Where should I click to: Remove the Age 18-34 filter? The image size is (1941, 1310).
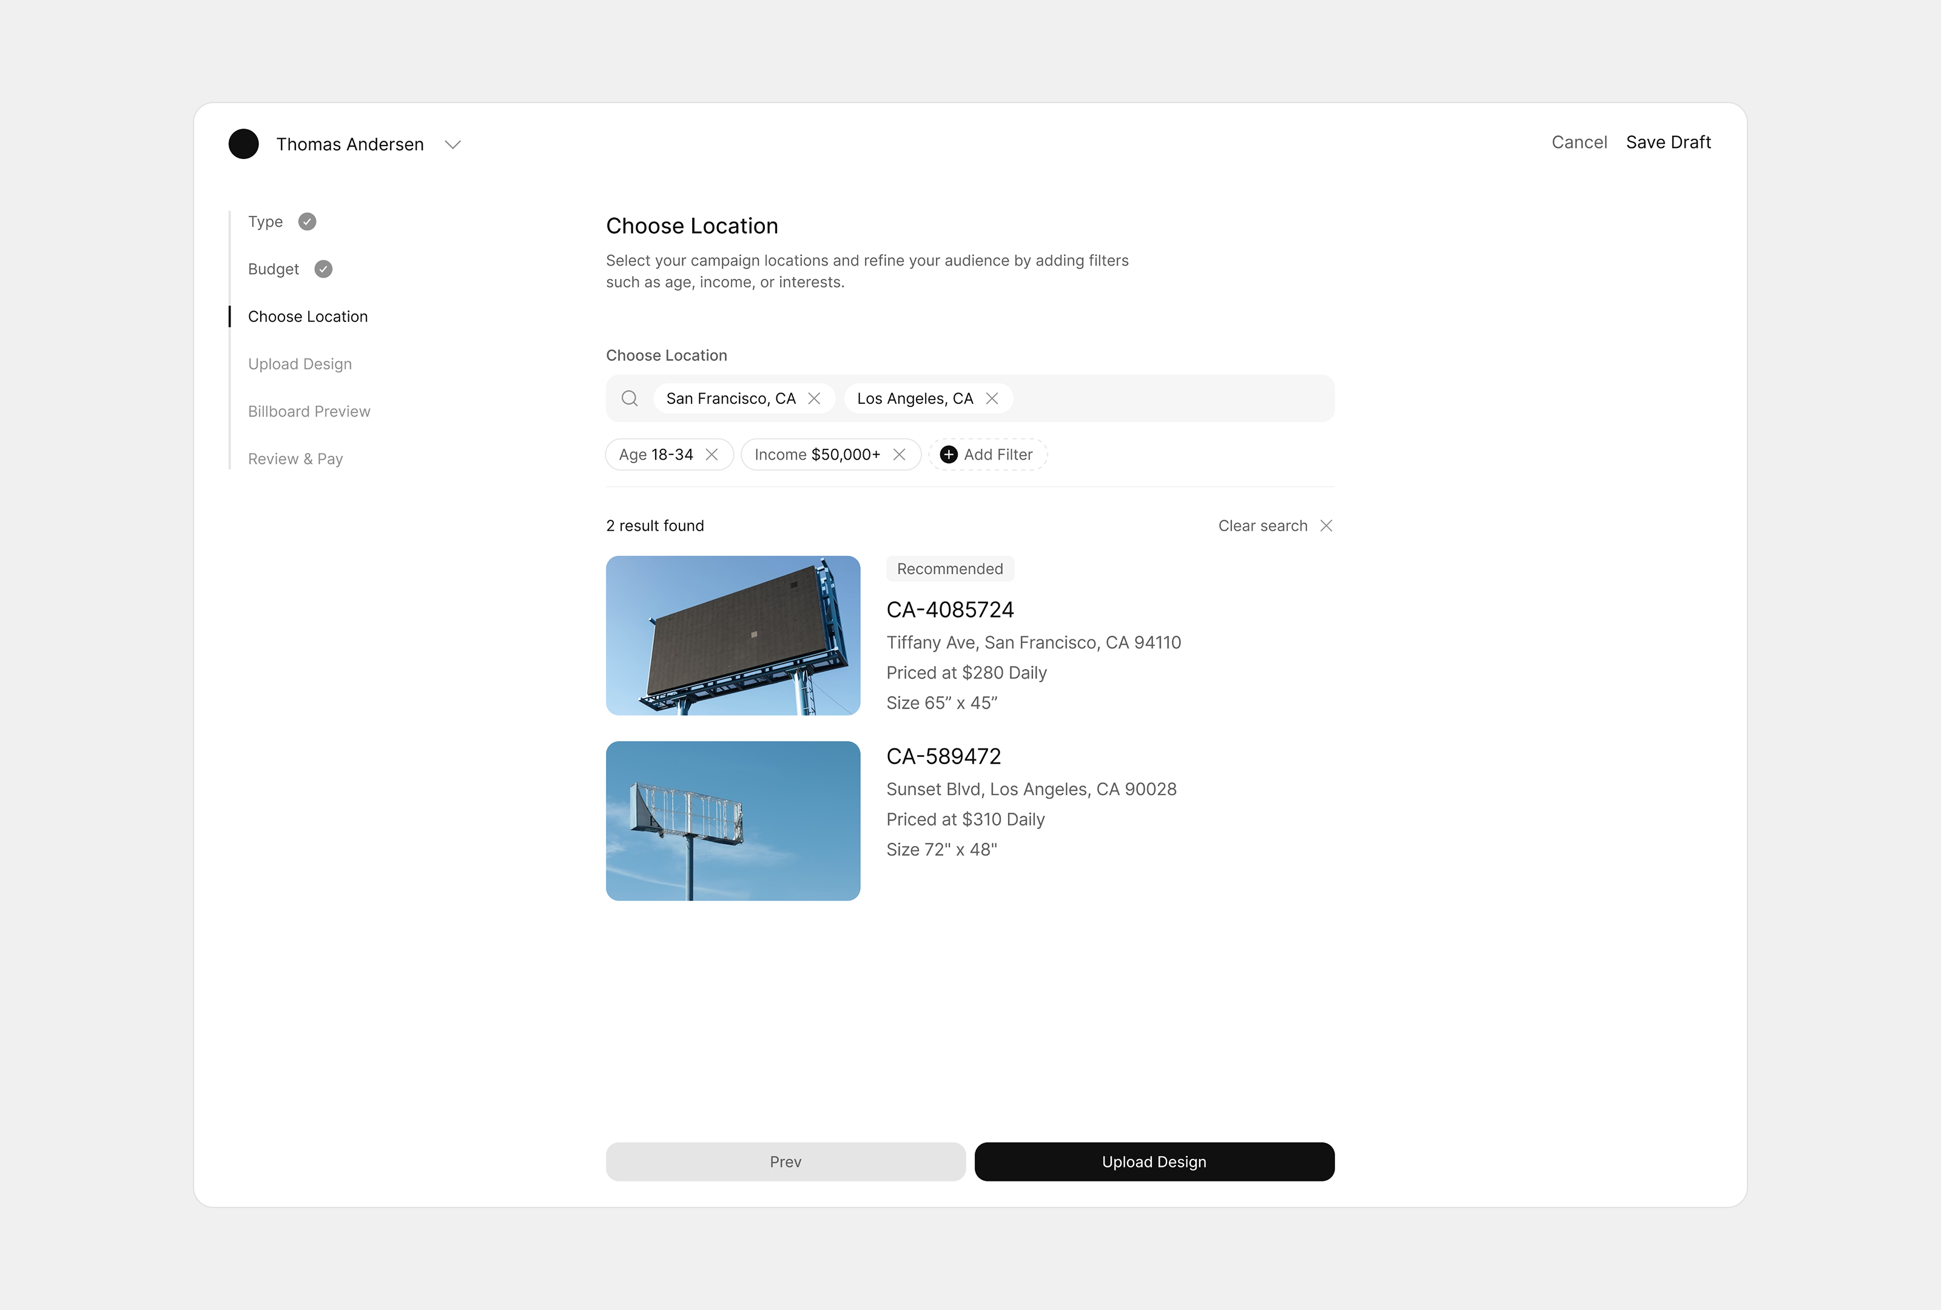pos(711,454)
